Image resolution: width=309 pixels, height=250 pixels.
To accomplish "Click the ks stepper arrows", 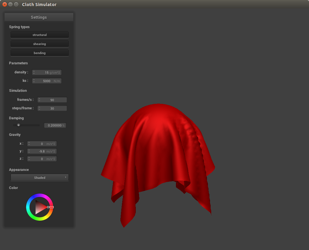I will tap(34, 81).
